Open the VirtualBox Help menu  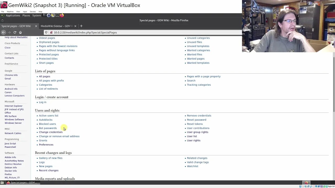click(x=40, y=11)
